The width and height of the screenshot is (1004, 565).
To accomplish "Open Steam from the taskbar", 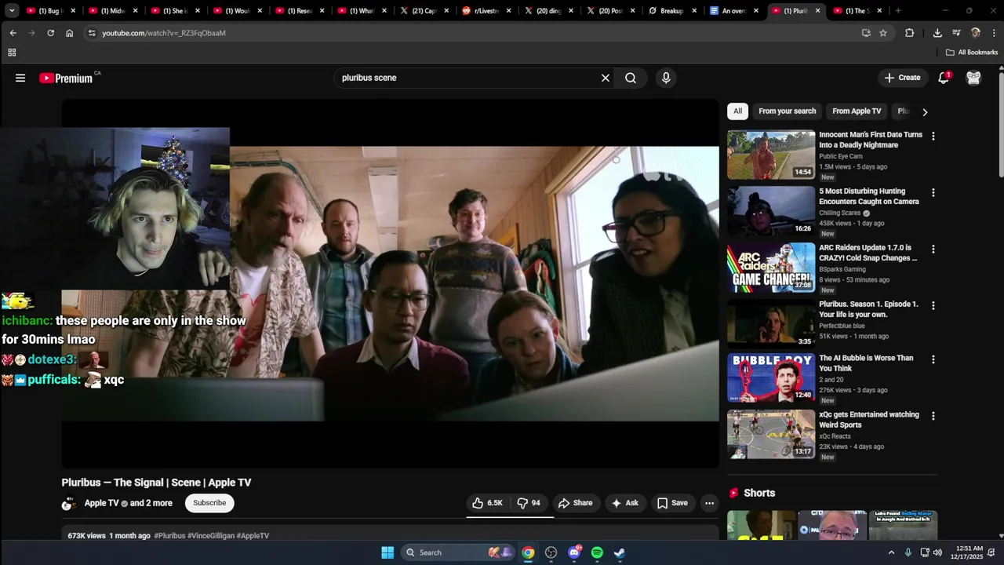I will point(620,552).
